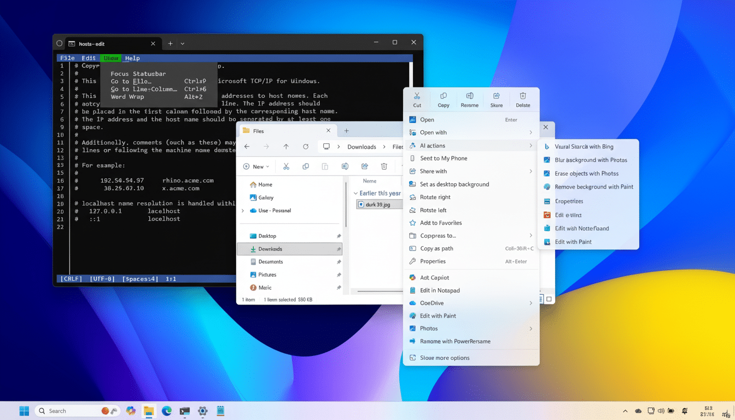This screenshot has width=735, height=420.
Task: Add the selected file to Favorites
Action: 441,223
